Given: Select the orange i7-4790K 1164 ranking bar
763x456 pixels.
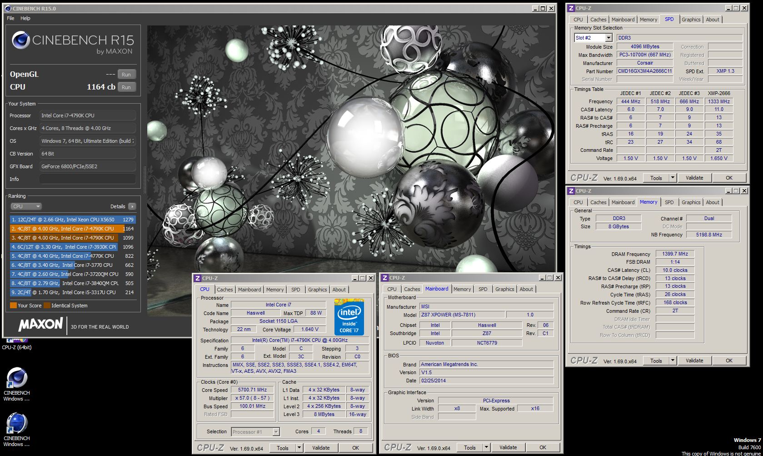Looking at the screenshot, I should pyautogui.click(x=73, y=229).
